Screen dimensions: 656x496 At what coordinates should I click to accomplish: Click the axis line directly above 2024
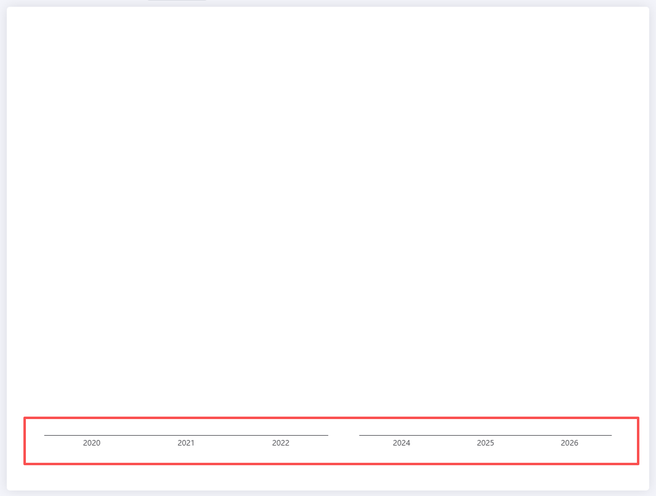click(x=402, y=435)
